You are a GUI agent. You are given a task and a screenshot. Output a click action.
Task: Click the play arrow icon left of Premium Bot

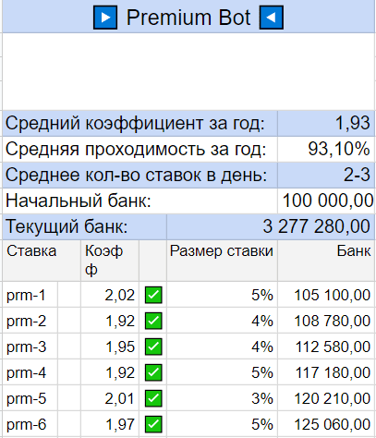pos(105,18)
